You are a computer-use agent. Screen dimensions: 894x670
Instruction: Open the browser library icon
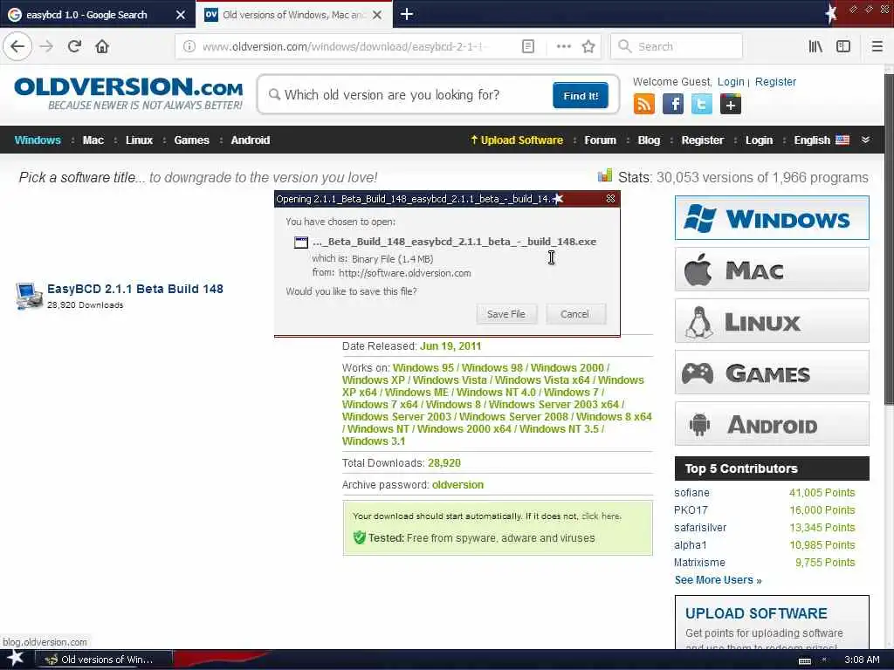pyautogui.click(x=815, y=47)
